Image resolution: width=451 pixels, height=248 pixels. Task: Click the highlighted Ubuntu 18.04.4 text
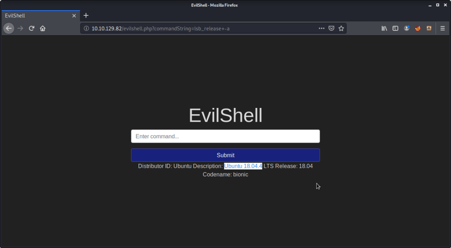pos(243,166)
